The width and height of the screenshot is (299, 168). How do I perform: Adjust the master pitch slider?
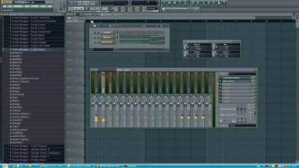coord(64,6)
